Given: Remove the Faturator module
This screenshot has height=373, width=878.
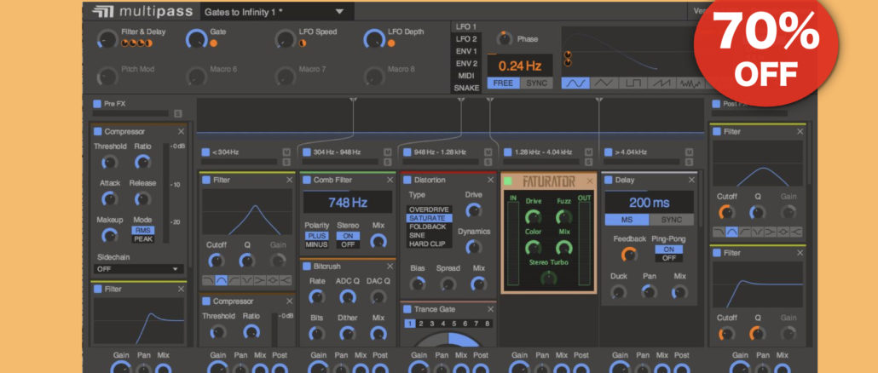Looking at the screenshot, I should (x=589, y=181).
